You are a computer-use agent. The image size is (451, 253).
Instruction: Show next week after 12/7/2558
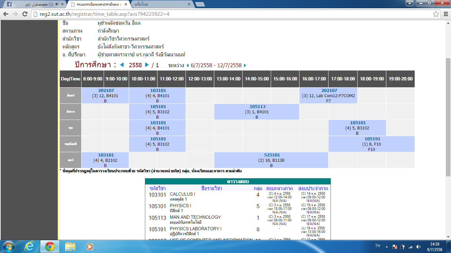[245, 65]
